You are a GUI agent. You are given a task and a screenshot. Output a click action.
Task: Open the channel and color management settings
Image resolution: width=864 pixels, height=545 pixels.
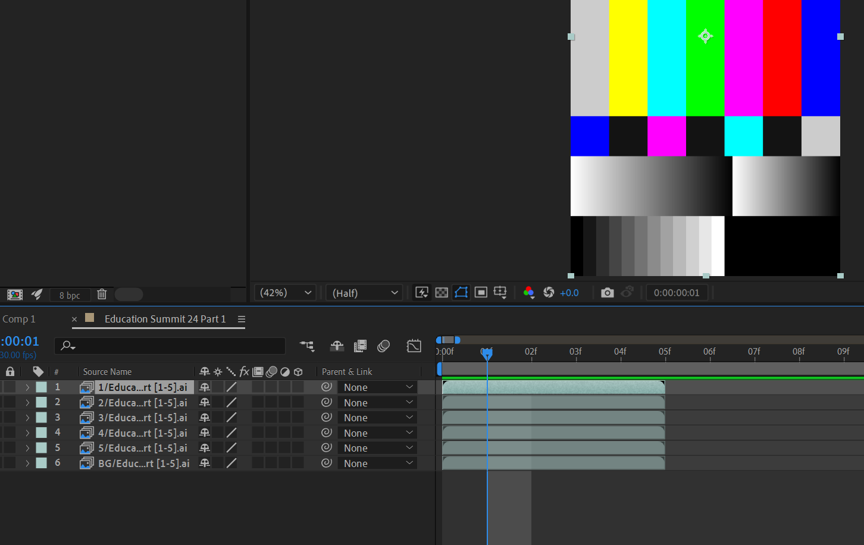(x=529, y=292)
